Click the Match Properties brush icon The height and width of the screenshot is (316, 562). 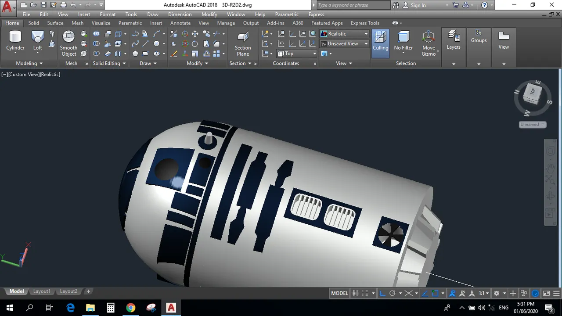pos(174,54)
